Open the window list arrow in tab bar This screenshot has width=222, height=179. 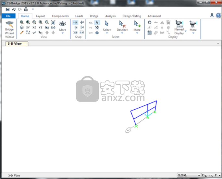(x=218, y=43)
